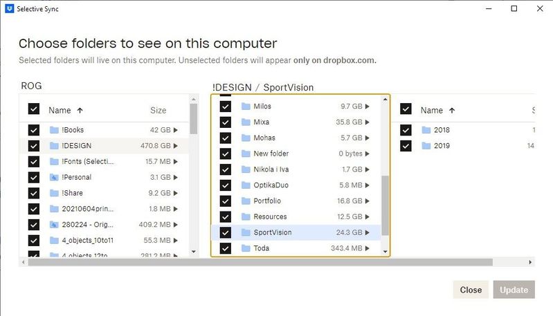Click the Portfolio folder icon
Viewport: 553px width, 316px height.
pos(246,201)
